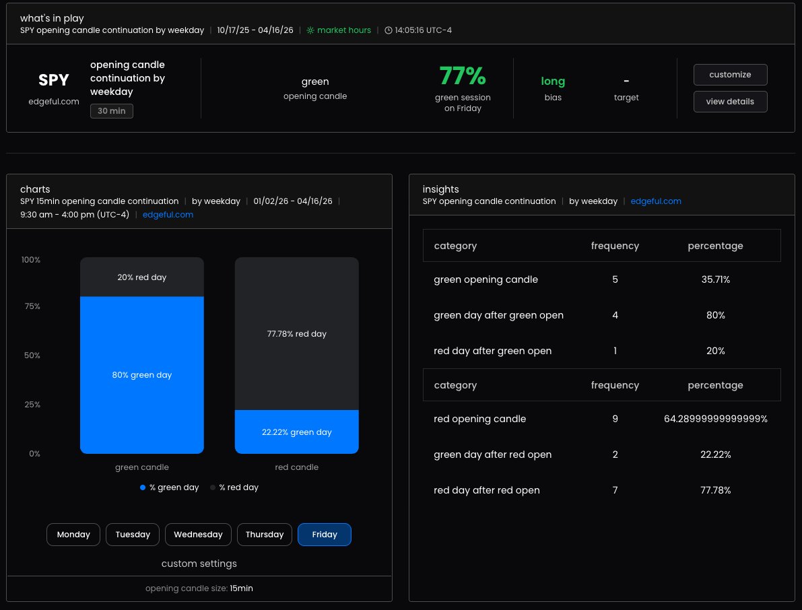Click the sun market hours icon
This screenshot has height=610, width=802.
point(310,30)
